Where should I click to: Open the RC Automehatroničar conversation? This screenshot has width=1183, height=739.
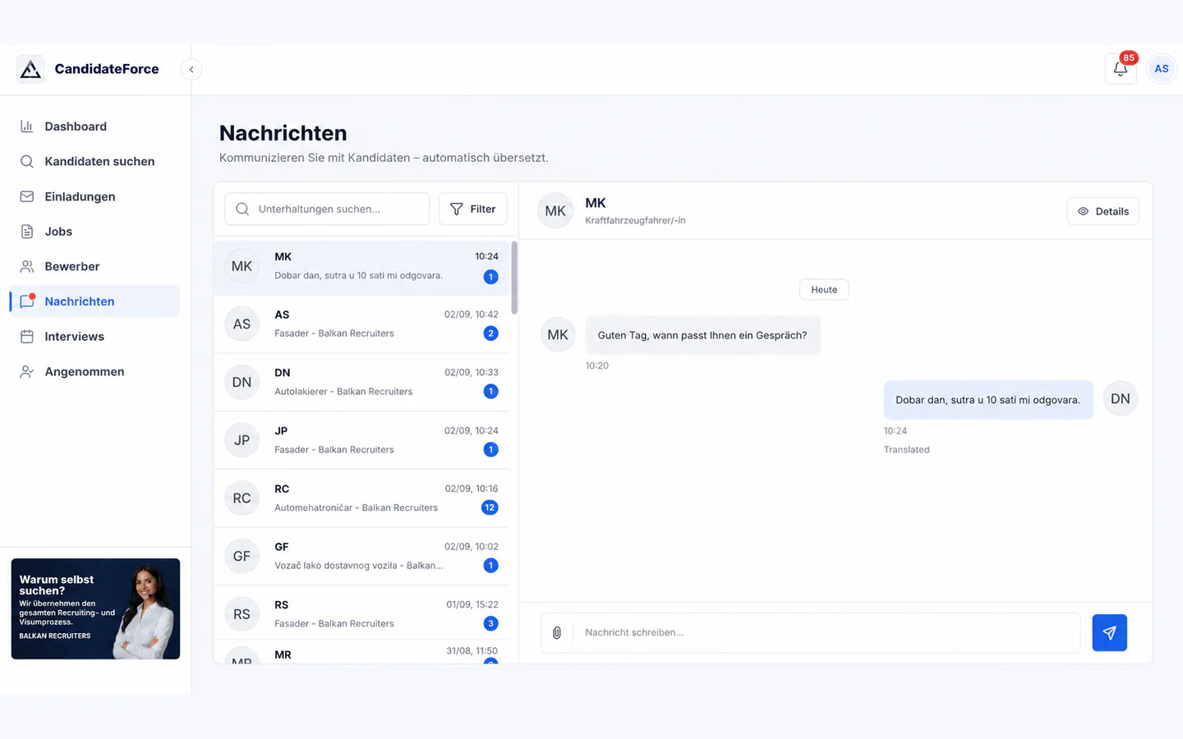tap(361, 498)
